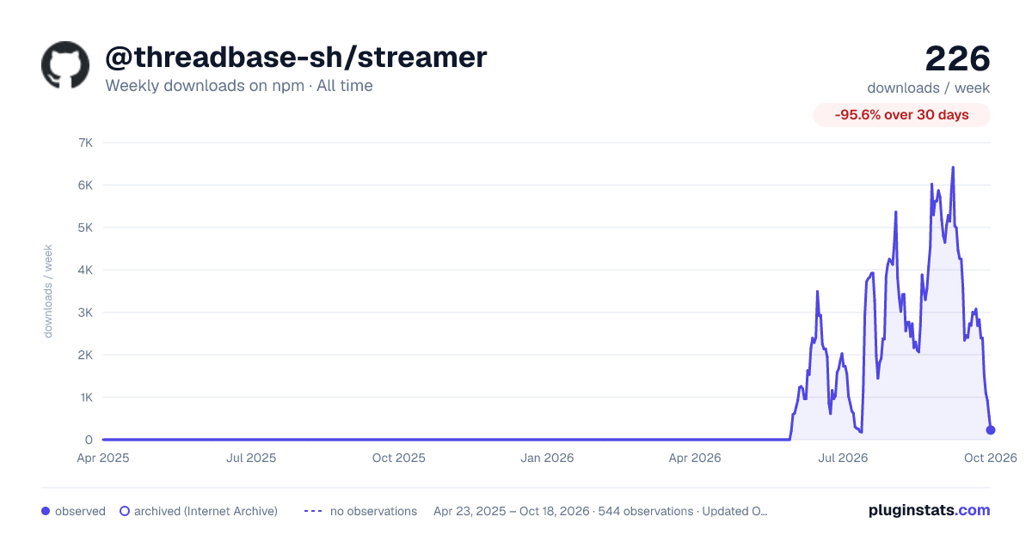The image size is (1032, 541).
Task: Click the 226 downloads count
Action: pyautogui.click(x=957, y=58)
